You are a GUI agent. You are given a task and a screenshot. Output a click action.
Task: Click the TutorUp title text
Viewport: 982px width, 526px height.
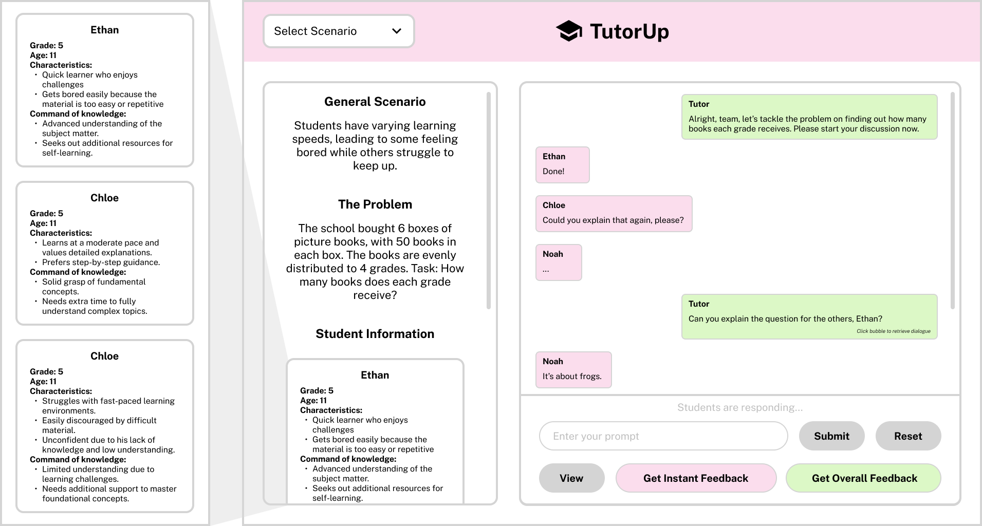click(629, 31)
